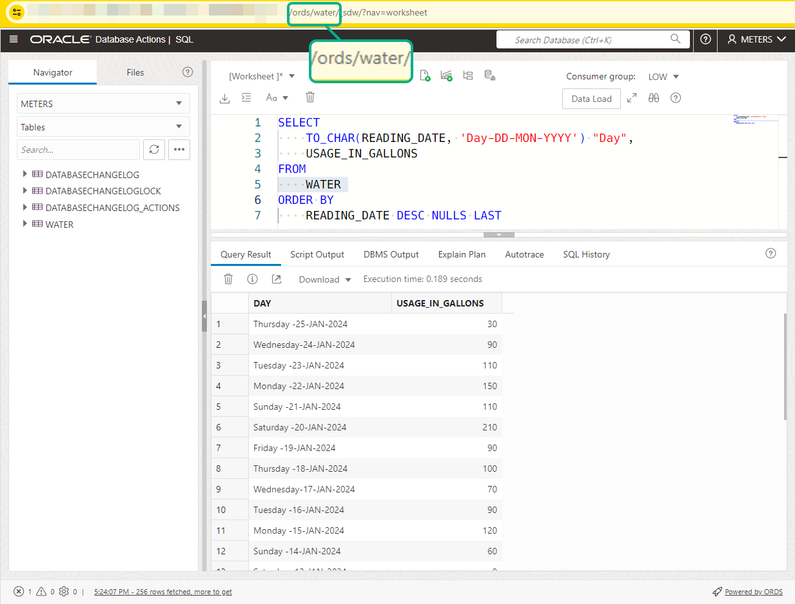The width and height of the screenshot is (795, 604).
Task: Select the SQL History tab
Action: (x=586, y=254)
